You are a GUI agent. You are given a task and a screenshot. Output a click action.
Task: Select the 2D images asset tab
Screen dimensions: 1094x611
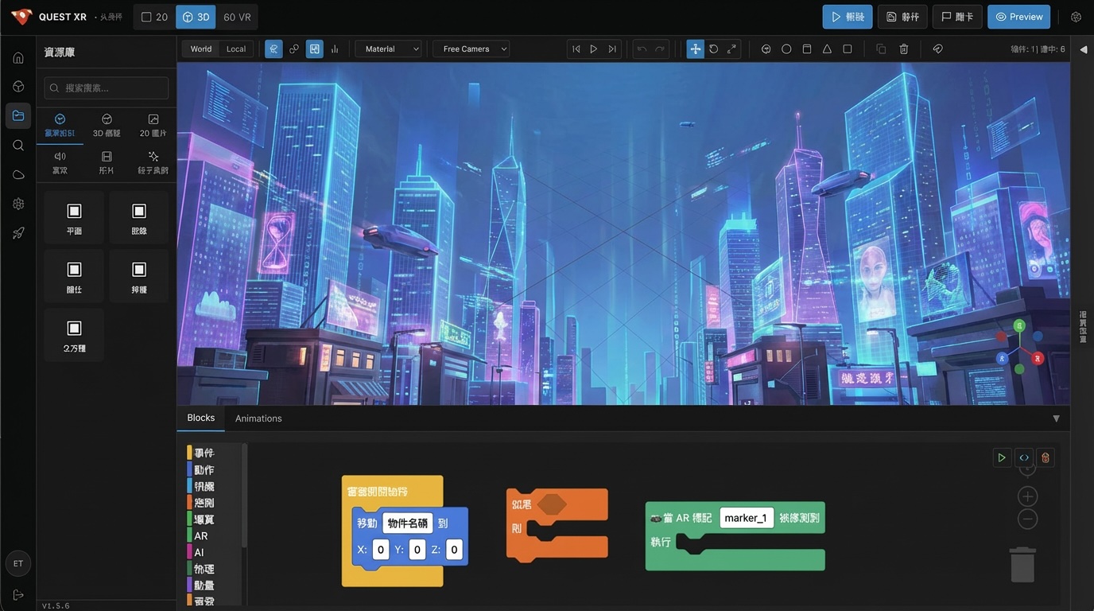153,126
